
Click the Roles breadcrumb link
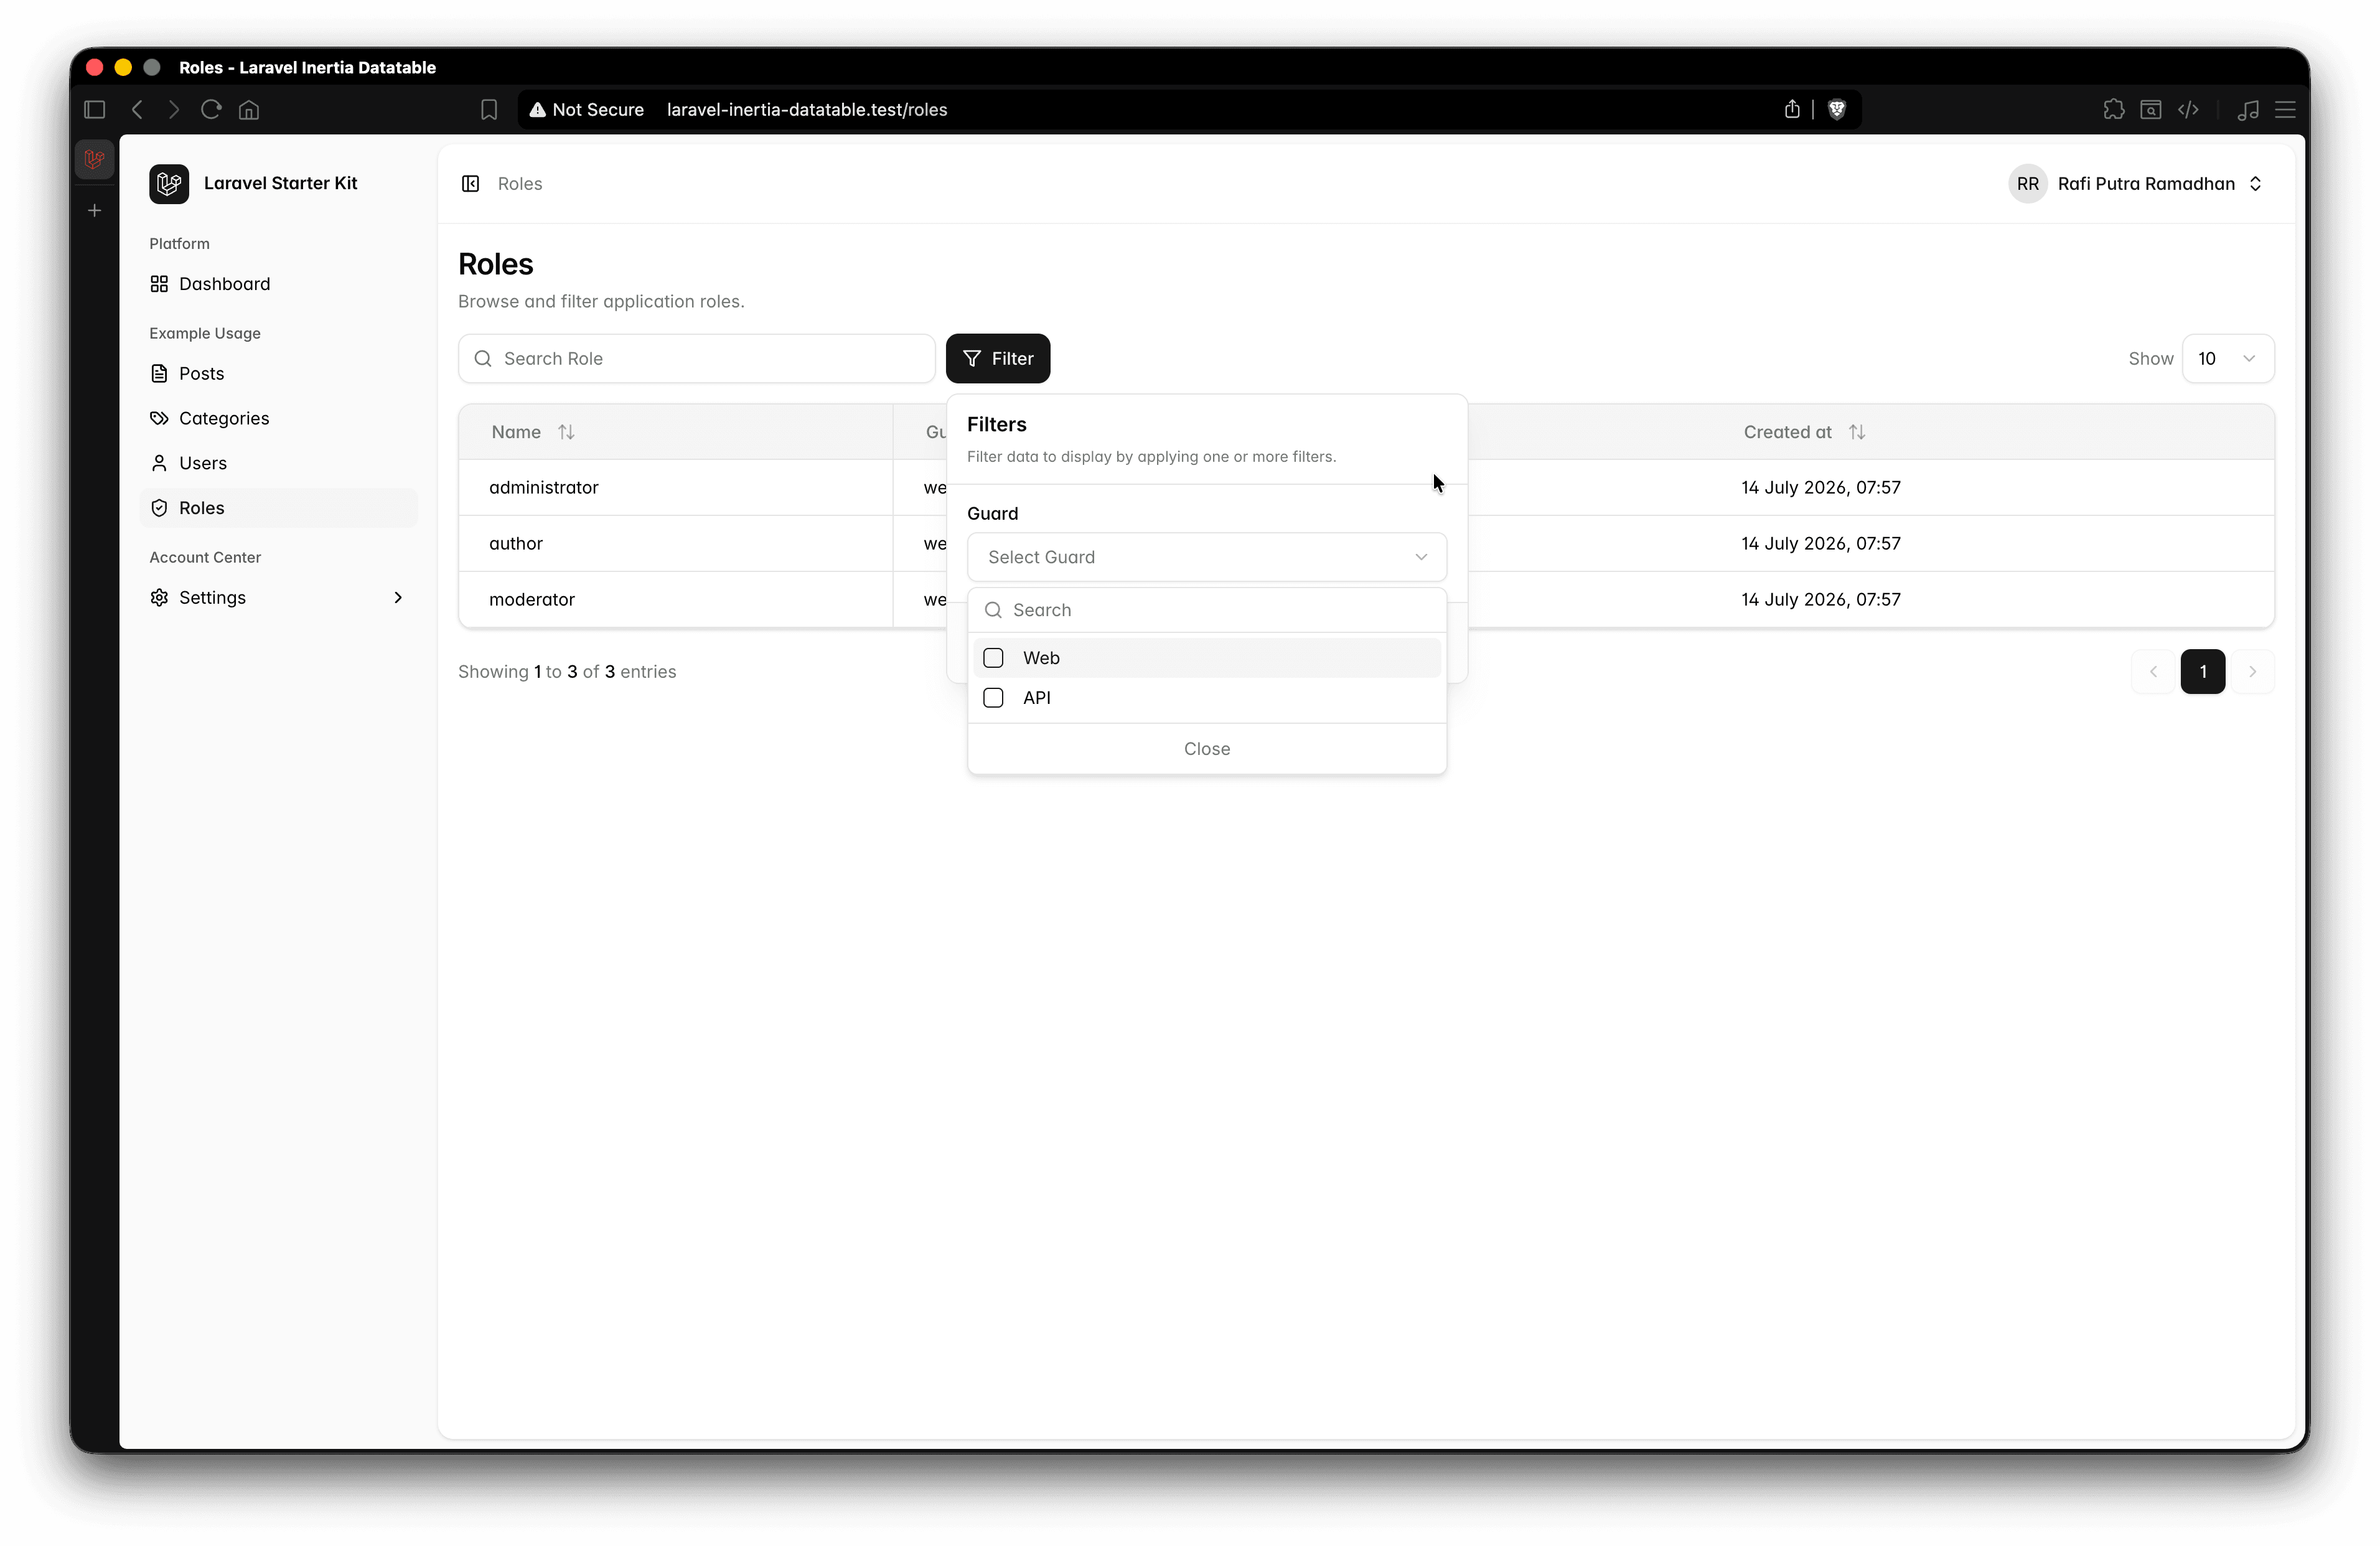520,184
